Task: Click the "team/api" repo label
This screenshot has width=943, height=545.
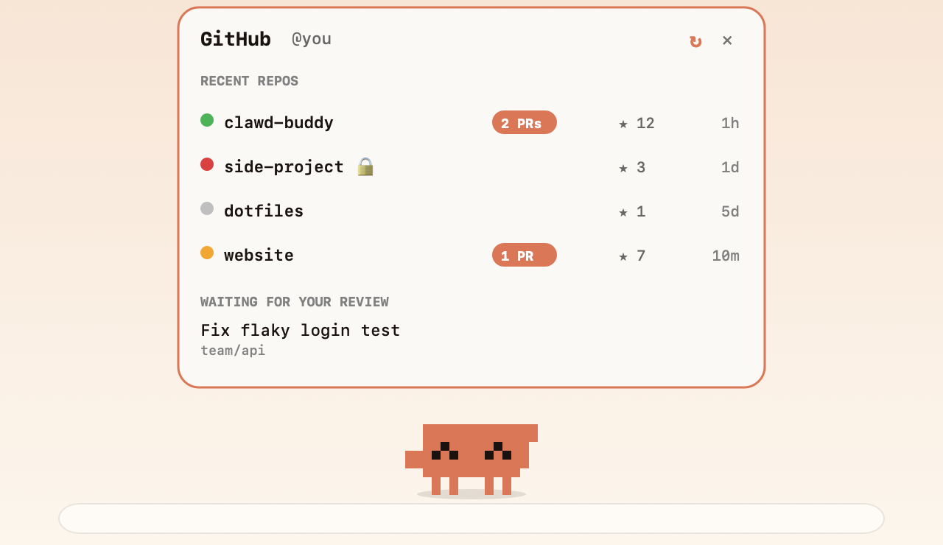Action: [233, 351]
